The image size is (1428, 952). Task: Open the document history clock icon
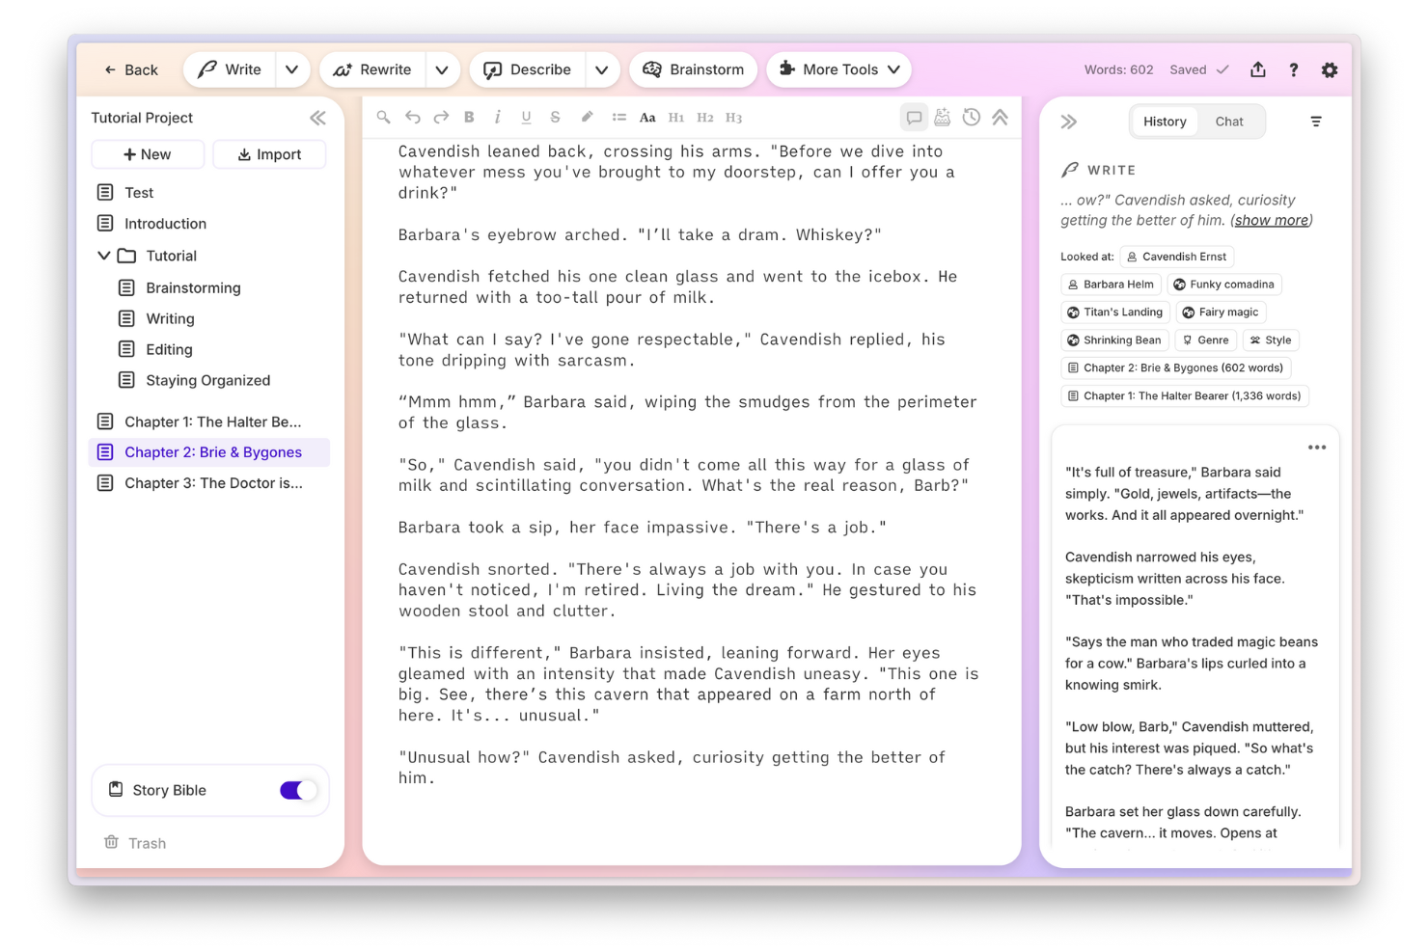coord(972,117)
